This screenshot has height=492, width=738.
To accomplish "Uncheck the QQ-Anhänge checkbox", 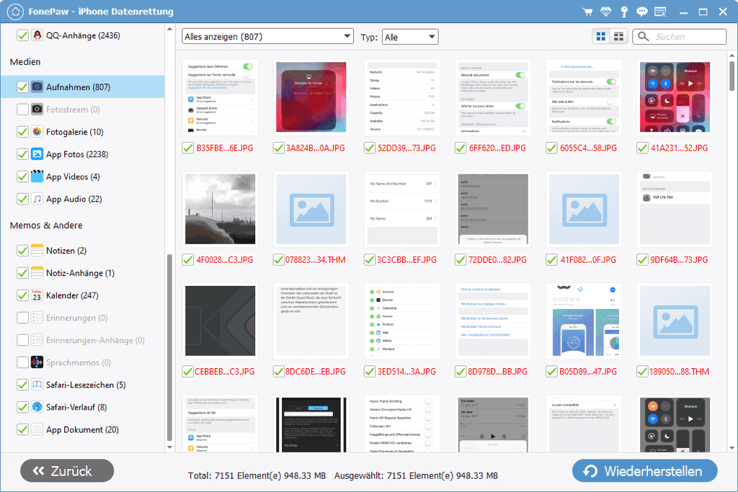I will [22, 35].
